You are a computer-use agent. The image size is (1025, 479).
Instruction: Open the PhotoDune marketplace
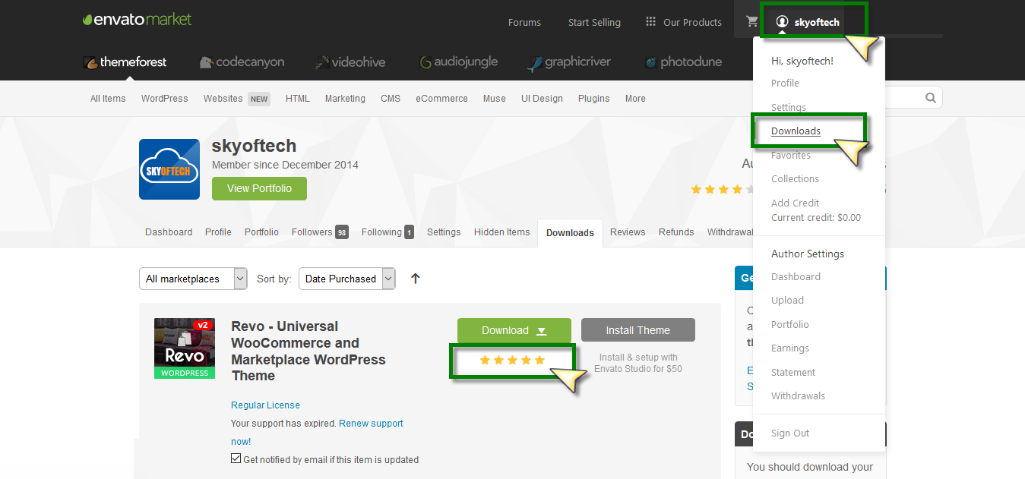click(x=683, y=62)
